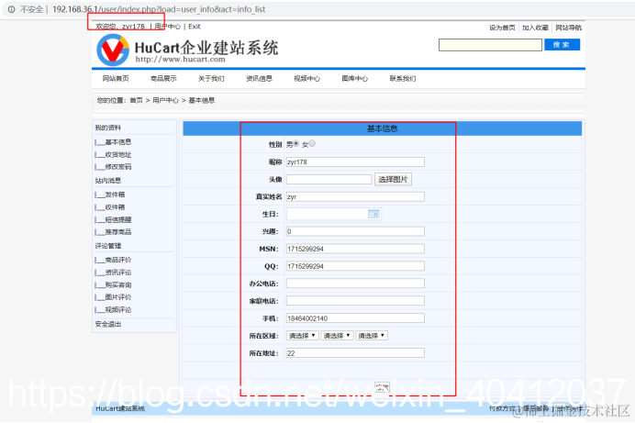Open 商品展示 navigation item
The image size is (635, 423).
click(x=163, y=79)
